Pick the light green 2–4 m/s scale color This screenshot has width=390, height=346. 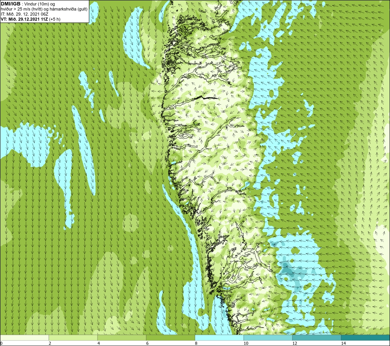click(x=73, y=337)
